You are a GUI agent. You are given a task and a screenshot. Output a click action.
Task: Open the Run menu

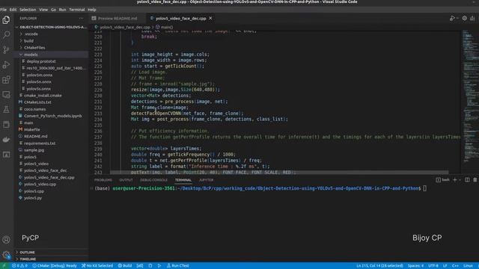tap(62, 10)
